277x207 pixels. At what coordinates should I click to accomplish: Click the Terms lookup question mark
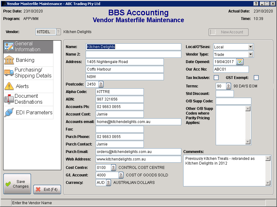[x=229, y=86]
